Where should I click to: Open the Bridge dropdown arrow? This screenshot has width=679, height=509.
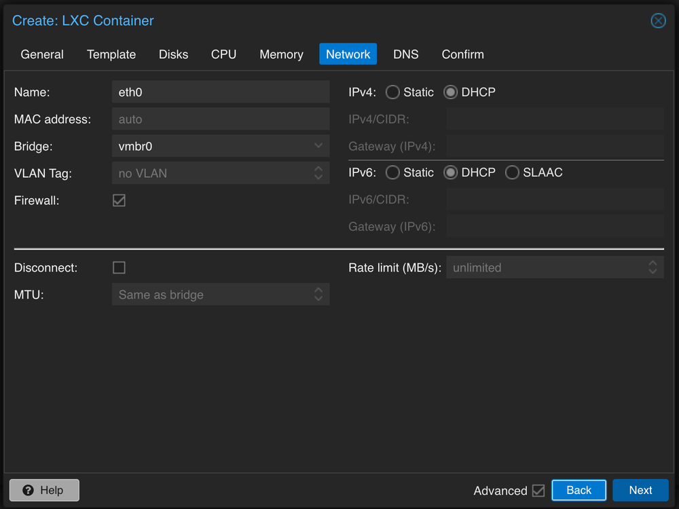tap(318, 146)
